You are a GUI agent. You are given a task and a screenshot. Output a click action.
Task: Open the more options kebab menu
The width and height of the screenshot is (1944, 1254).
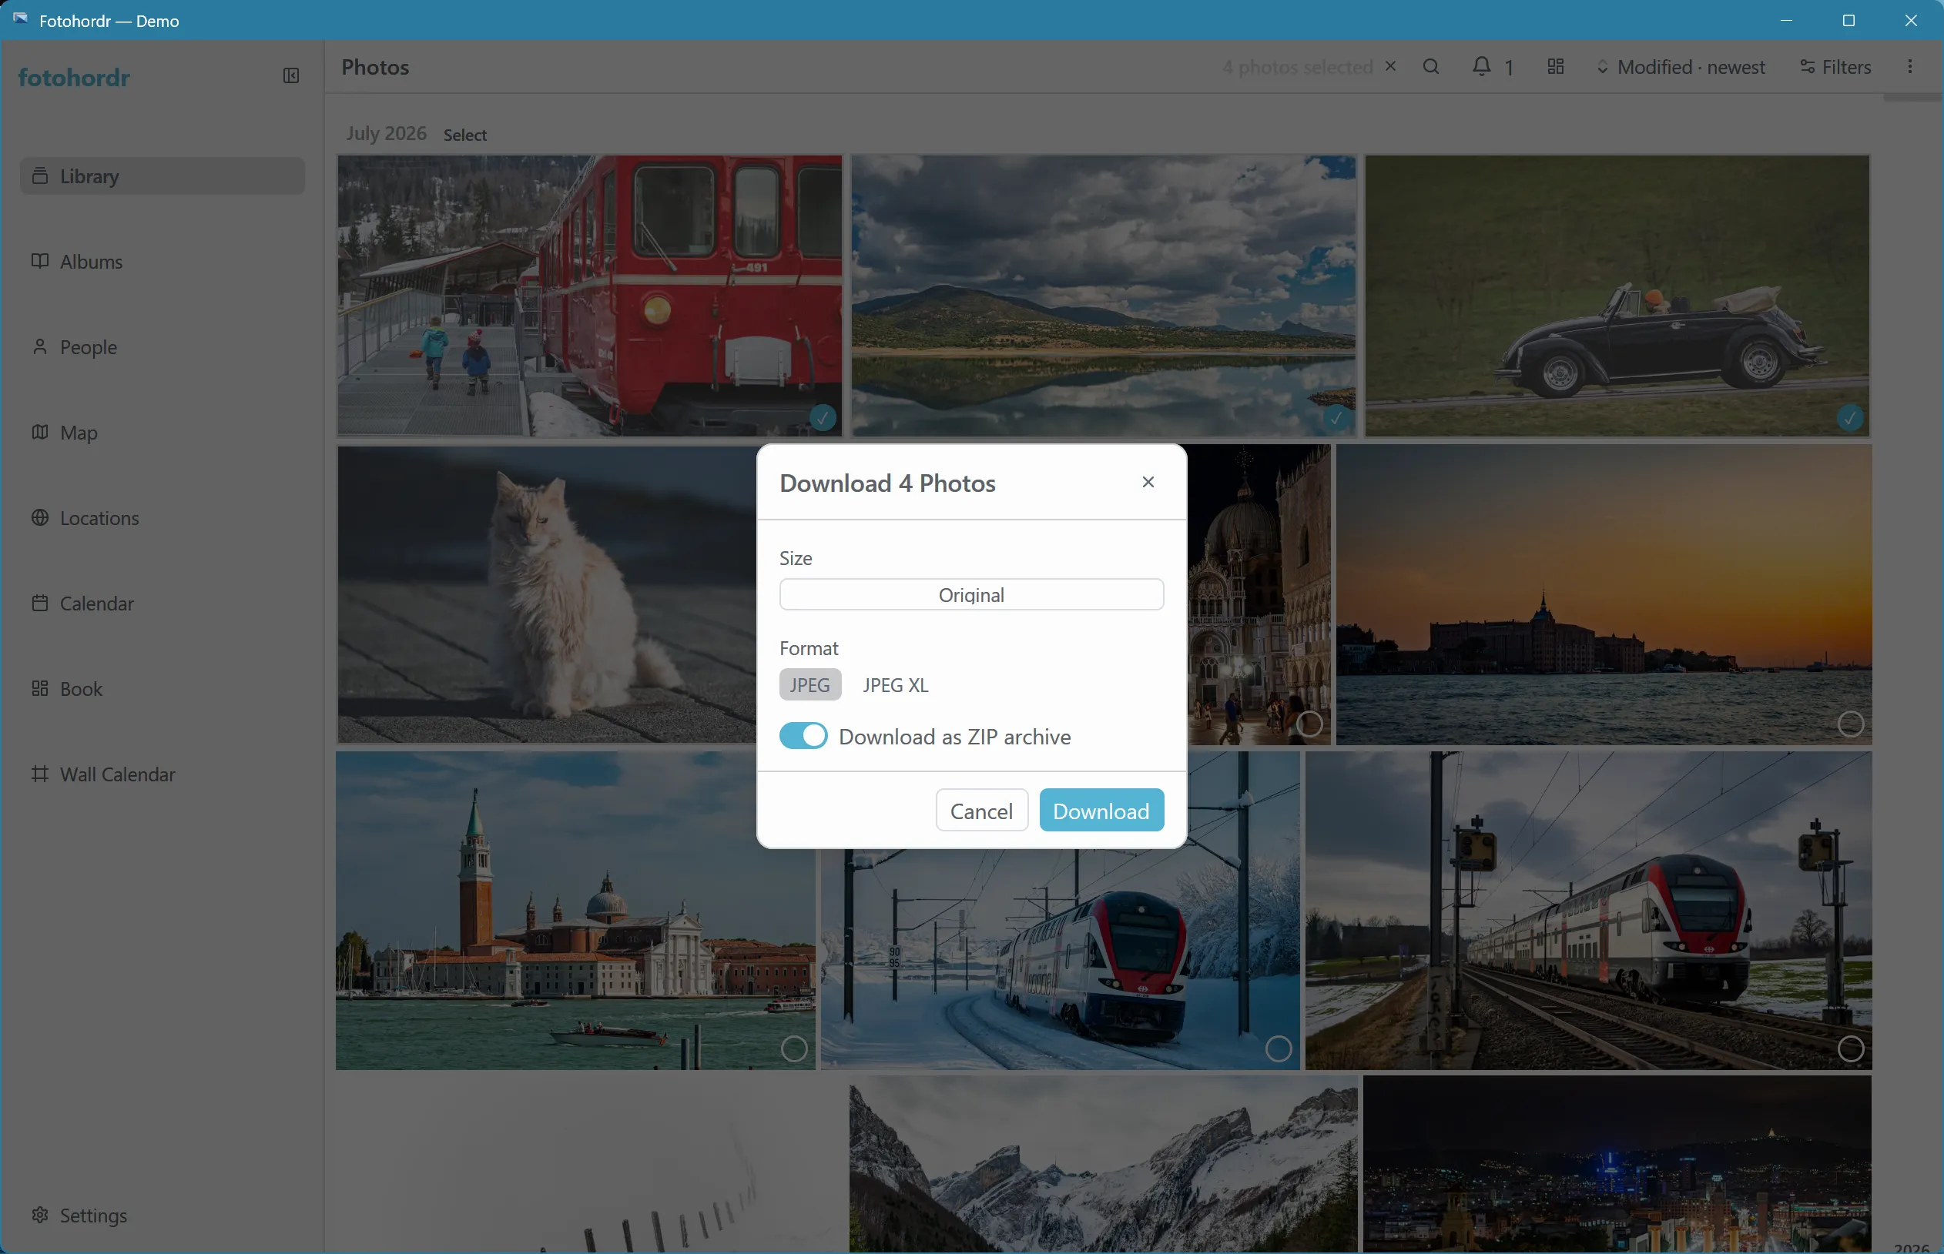(1910, 67)
